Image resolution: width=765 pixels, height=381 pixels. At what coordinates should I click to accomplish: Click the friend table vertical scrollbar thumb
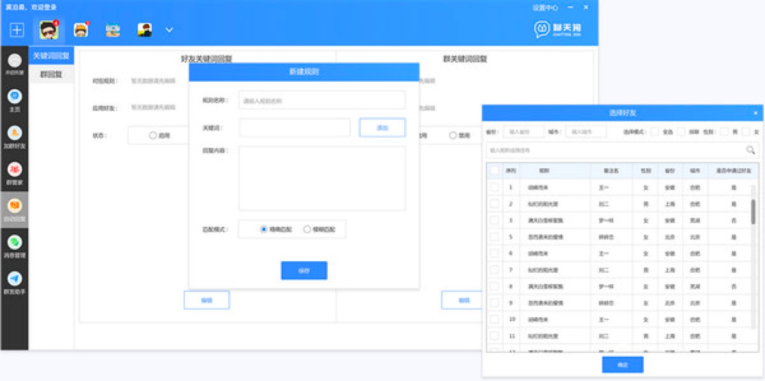pyautogui.click(x=754, y=212)
